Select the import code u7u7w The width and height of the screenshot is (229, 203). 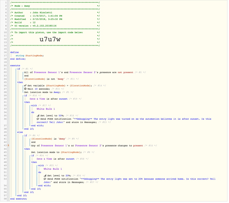50,39
